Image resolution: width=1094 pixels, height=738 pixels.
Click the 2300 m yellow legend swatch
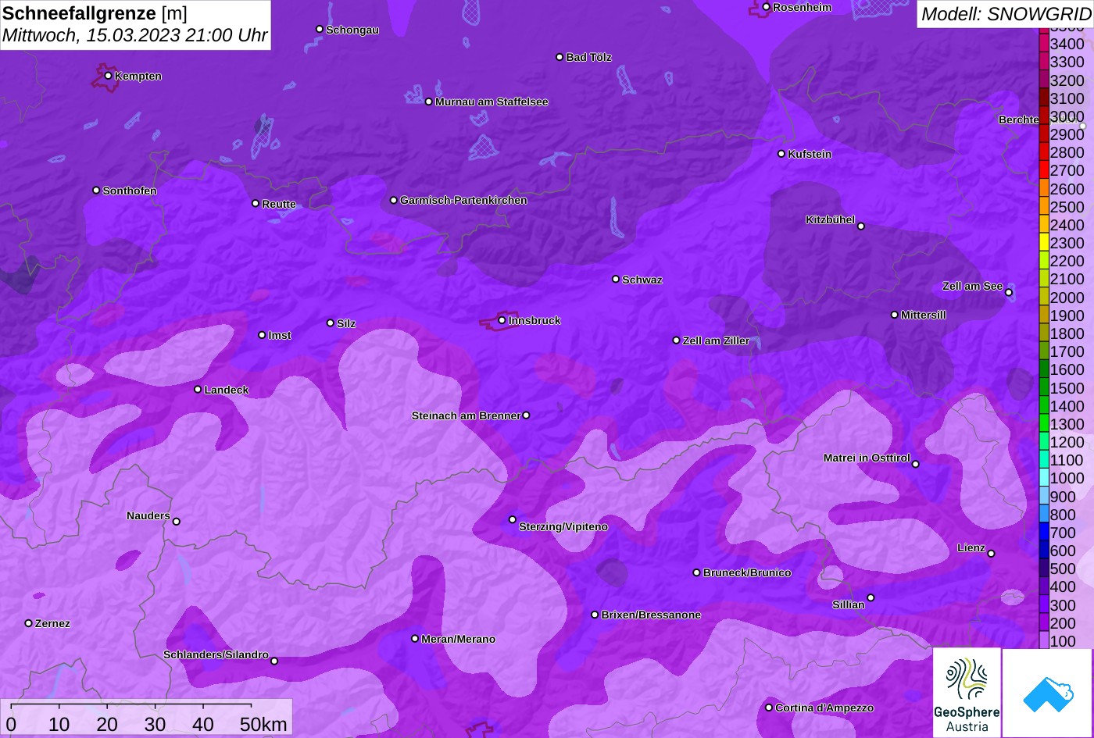click(x=1043, y=243)
